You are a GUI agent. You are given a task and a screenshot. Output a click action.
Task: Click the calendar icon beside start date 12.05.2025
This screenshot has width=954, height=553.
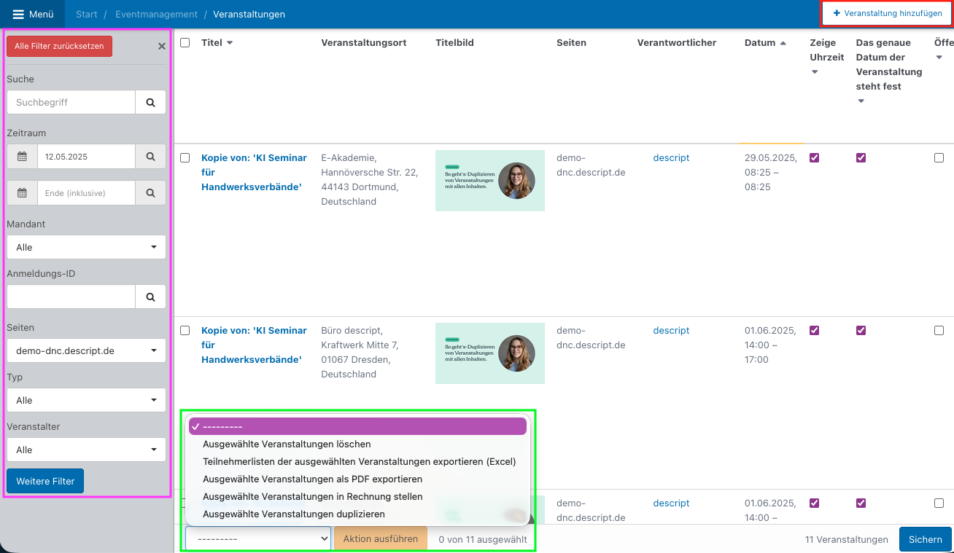pos(22,157)
